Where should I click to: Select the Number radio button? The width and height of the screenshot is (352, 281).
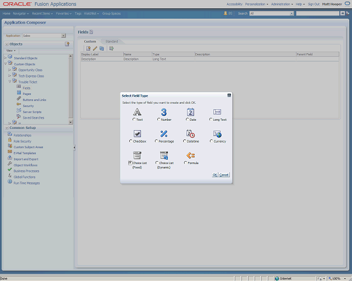click(159, 120)
